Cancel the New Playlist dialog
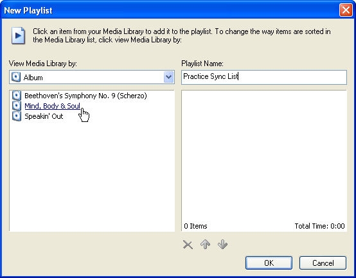Viewport: 356px width, 278px height. click(x=323, y=263)
